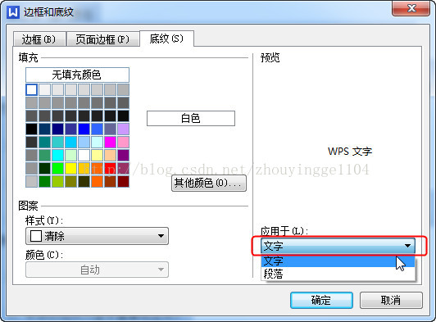This screenshot has width=436, height=322.
Task: Pick the bright aqua cyan swatch
Action: point(57,155)
